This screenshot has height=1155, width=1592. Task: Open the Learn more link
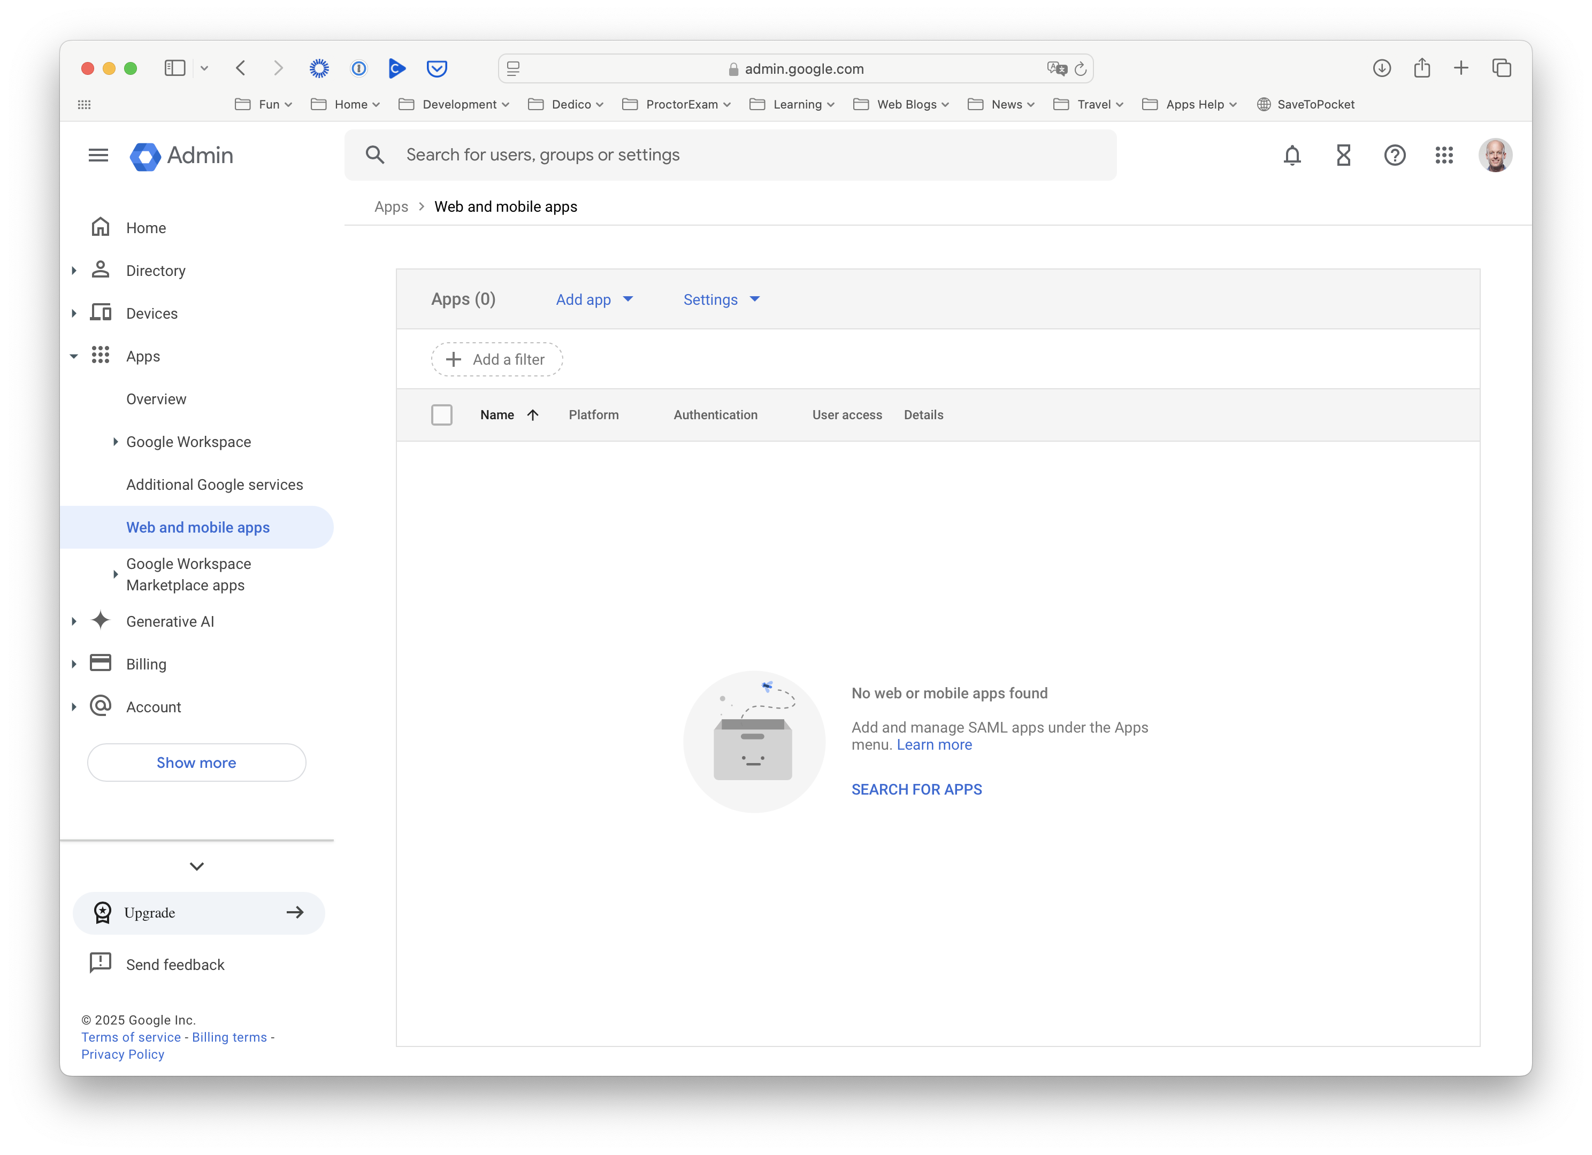click(934, 745)
